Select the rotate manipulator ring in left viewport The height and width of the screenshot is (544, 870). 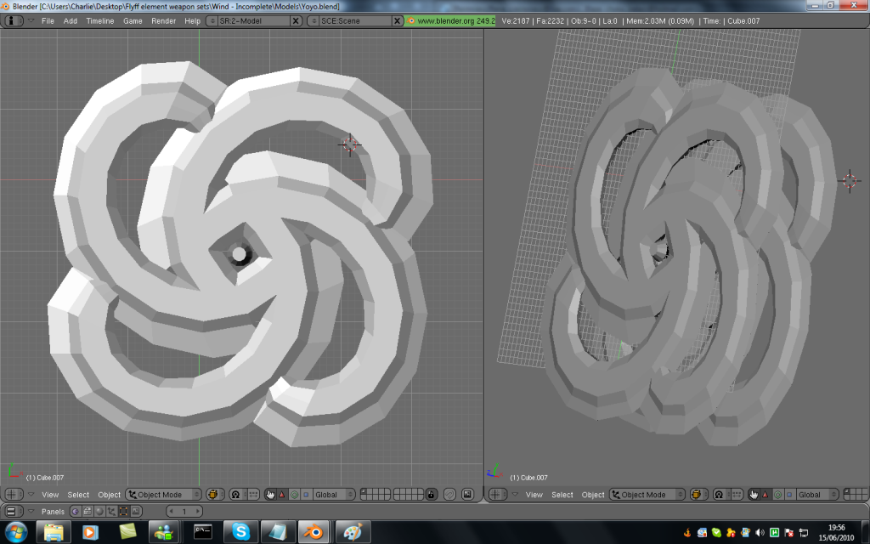(294, 495)
